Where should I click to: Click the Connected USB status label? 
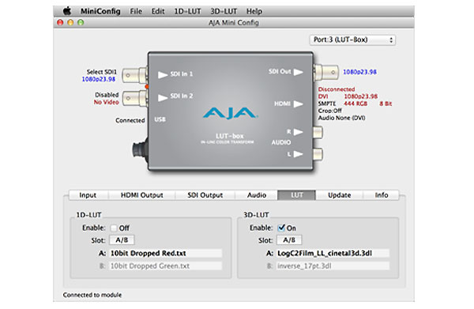coord(130,120)
